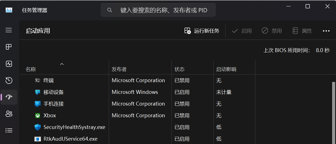
Task: Select RtkAudUService64.exe entry
Action: pos(70,139)
